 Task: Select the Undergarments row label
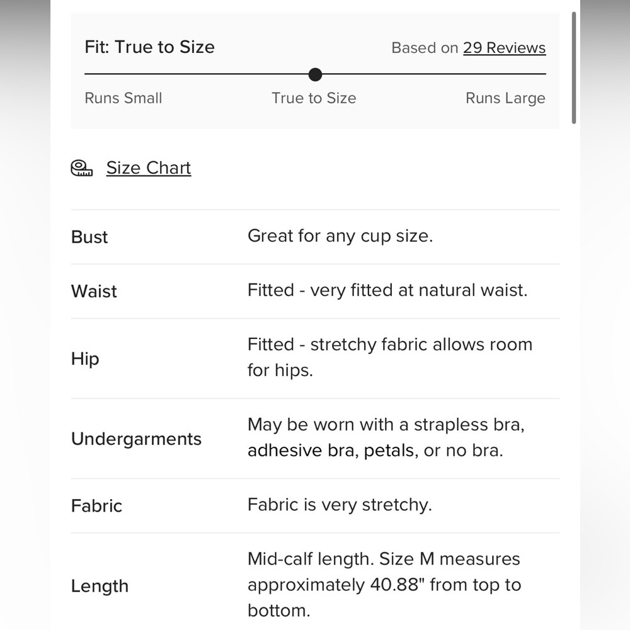(x=136, y=438)
